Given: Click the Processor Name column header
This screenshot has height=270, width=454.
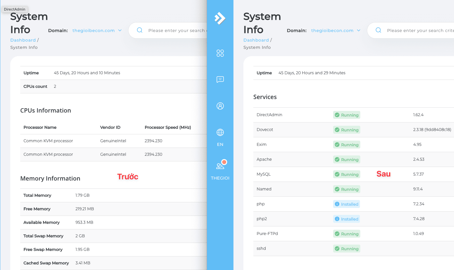Looking at the screenshot, I should click(40, 127).
